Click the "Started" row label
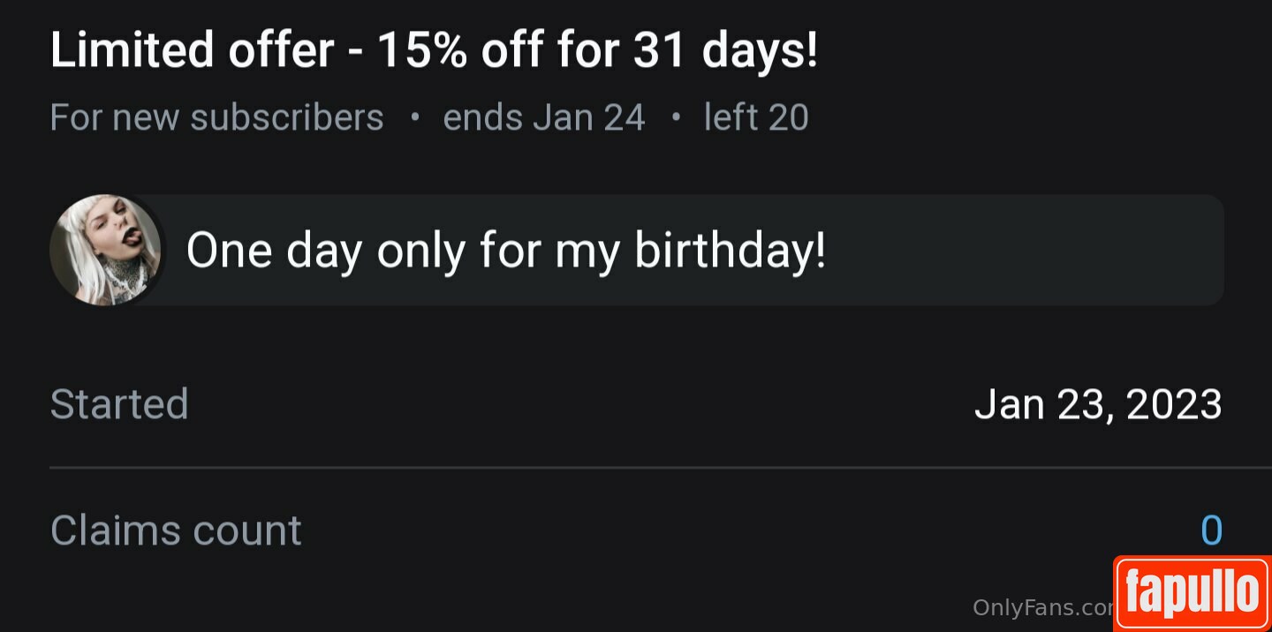Screen dimensions: 1272x632 tap(119, 404)
